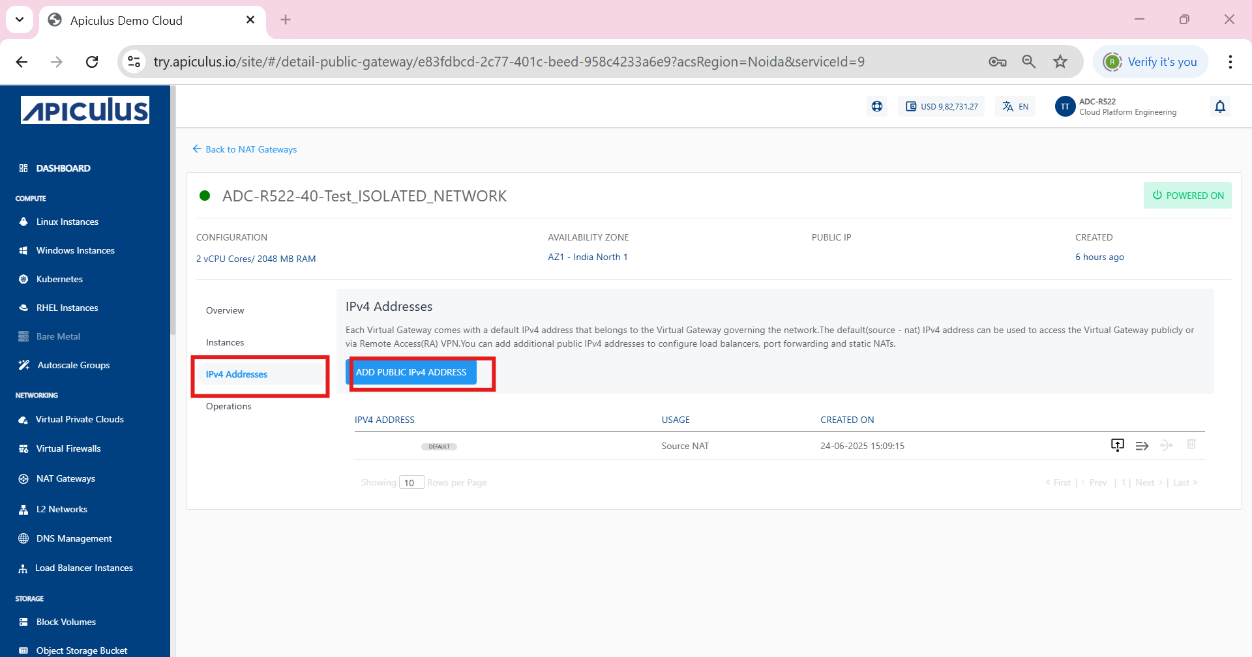The image size is (1252, 657).
Task: Click ADD PUBLIC IPv4 ADDRESS button
Action: click(411, 372)
